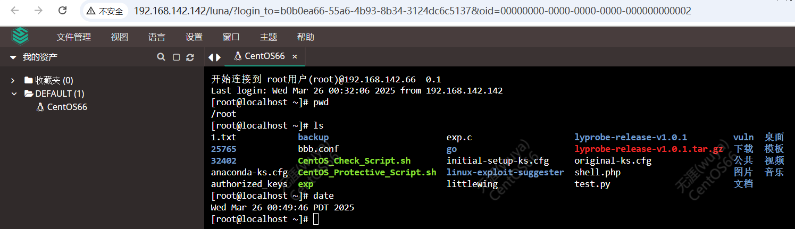The image size is (795, 229).
Task: Click the right tab-scroll arrow icon
Action: 218,57
